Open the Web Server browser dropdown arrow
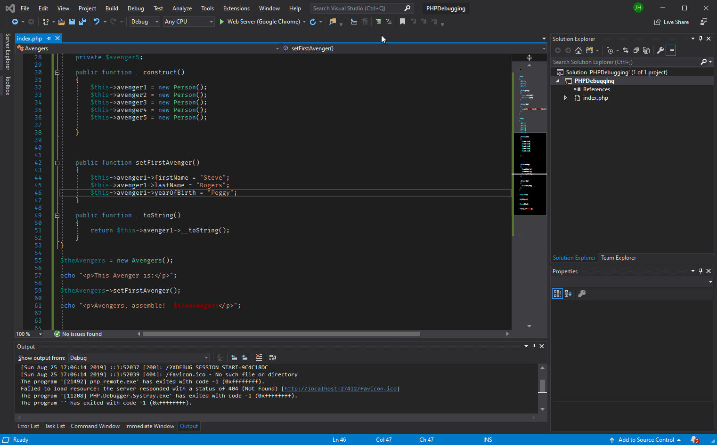 coord(304,22)
